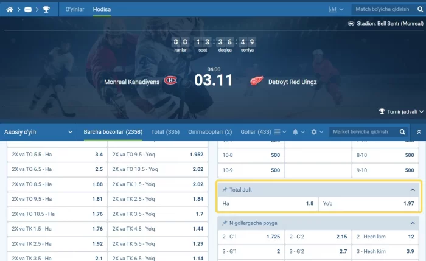Collapse all markets double-chevron icon

coord(419,132)
